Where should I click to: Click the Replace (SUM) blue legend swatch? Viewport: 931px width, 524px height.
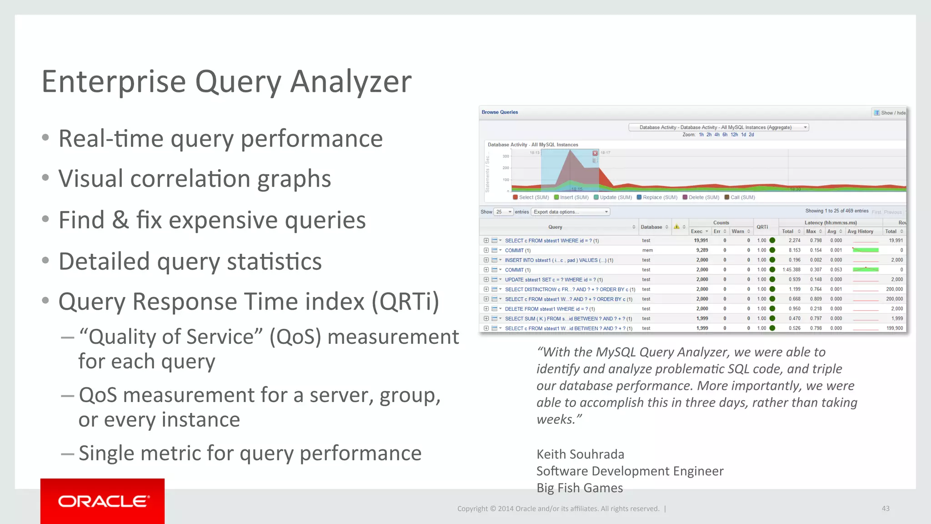point(639,197)
